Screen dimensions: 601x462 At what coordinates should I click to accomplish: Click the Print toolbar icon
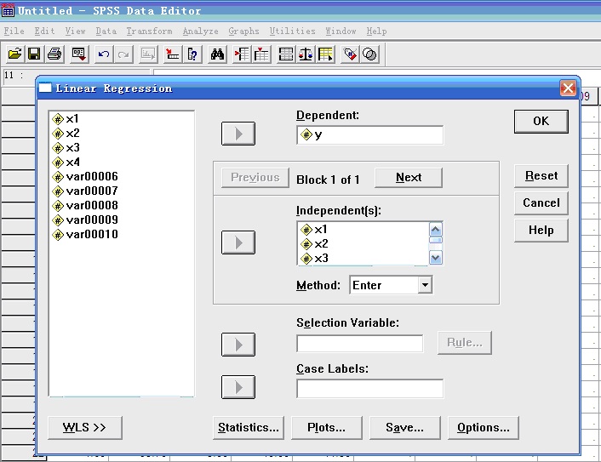pos(54,54)
